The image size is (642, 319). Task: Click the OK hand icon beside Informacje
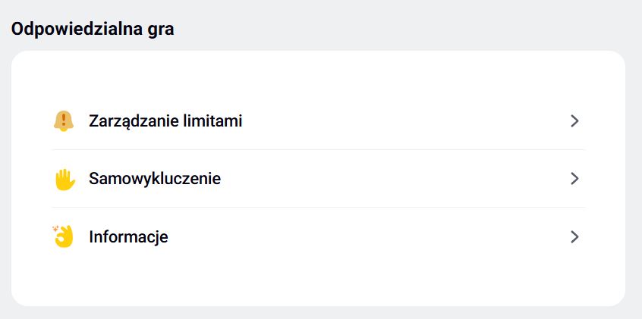(63, 236)
